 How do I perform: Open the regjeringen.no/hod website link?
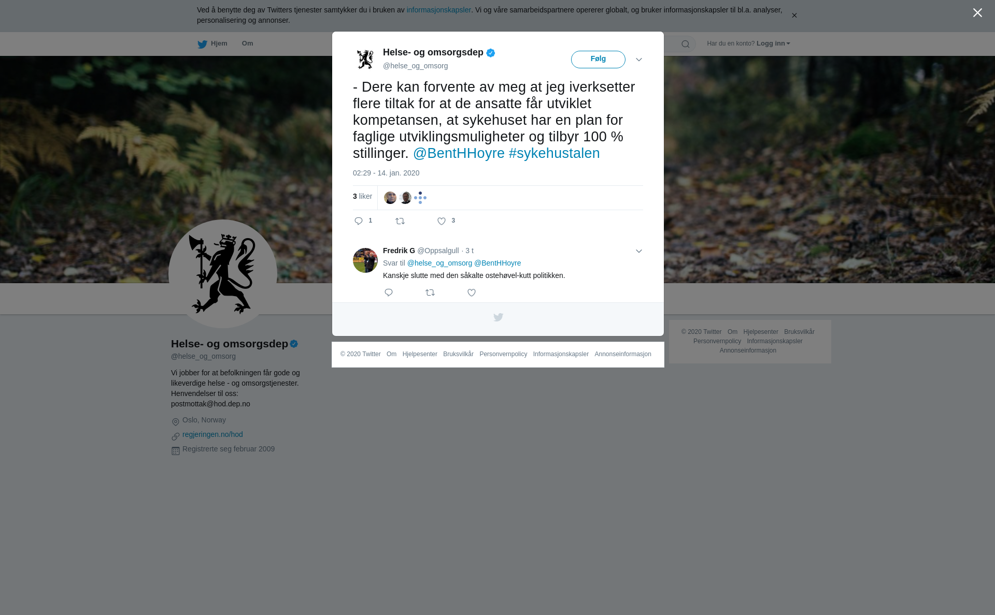click(212, 434)
